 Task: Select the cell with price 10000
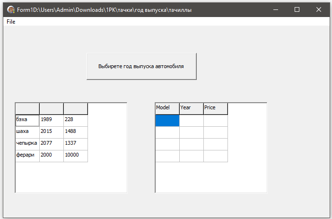click(x=76, y=156)
